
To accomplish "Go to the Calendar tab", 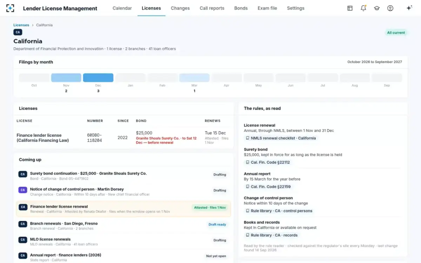I will pos(122,8).
